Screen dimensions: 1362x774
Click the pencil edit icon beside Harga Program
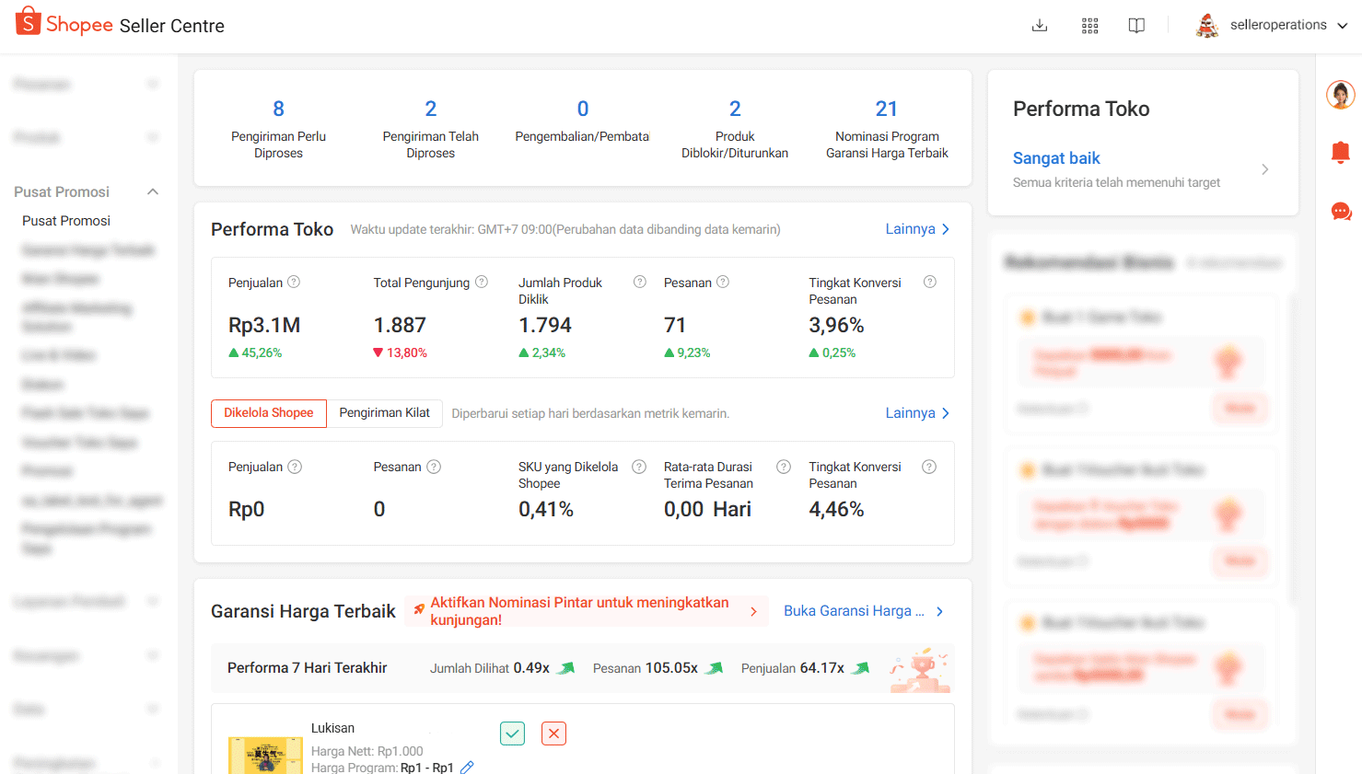pos(467,767)
